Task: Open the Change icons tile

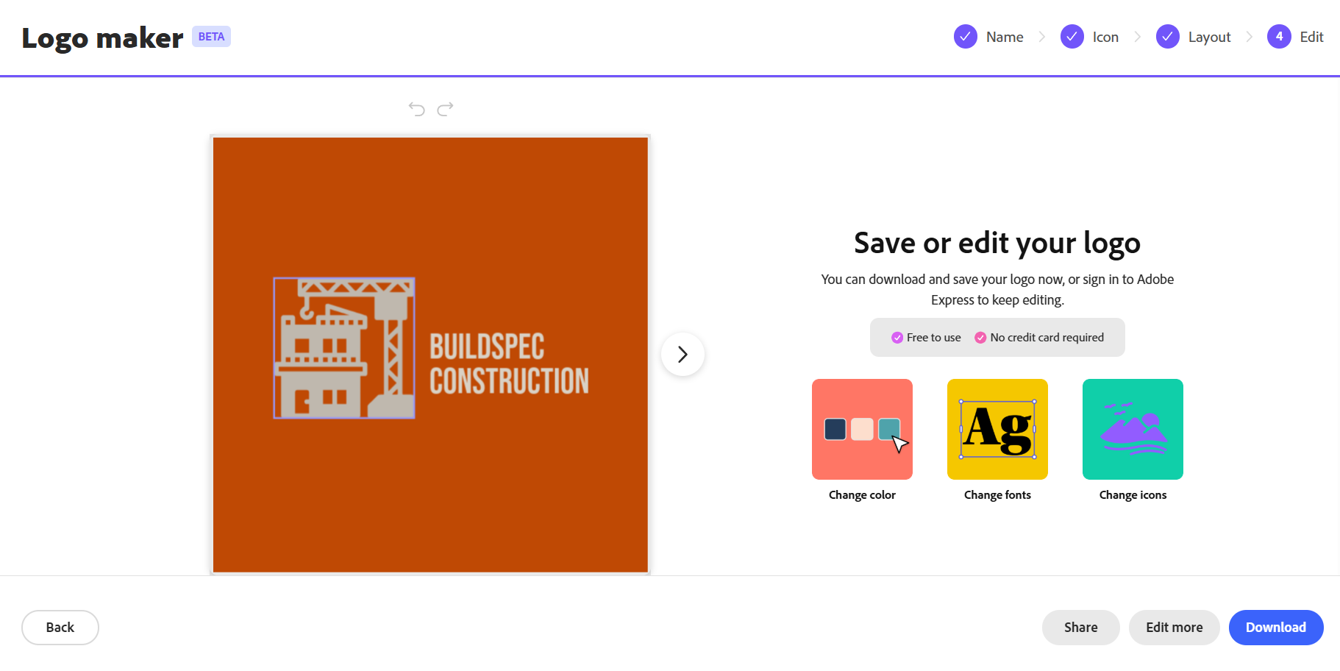Action: click(1133, 429)
